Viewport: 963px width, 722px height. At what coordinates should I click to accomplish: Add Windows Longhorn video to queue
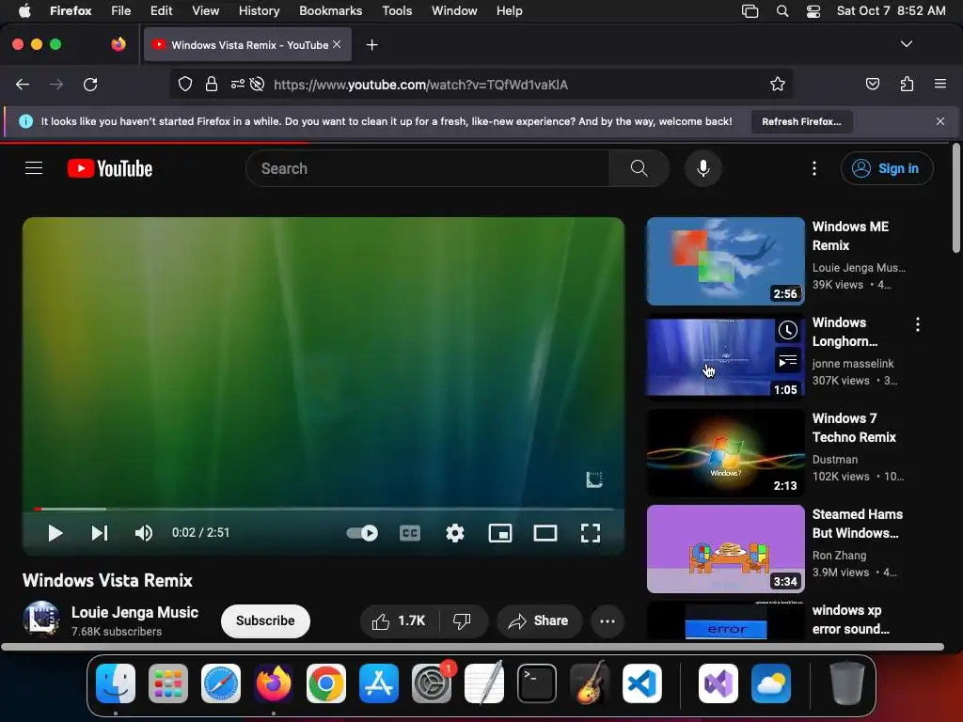[788, 361]
